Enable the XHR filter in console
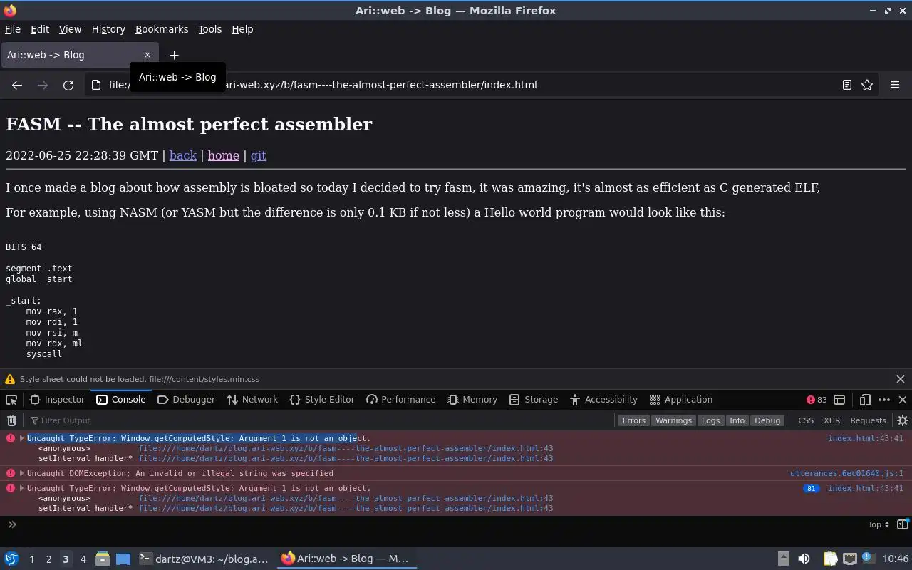 click(x=831, y=420)
